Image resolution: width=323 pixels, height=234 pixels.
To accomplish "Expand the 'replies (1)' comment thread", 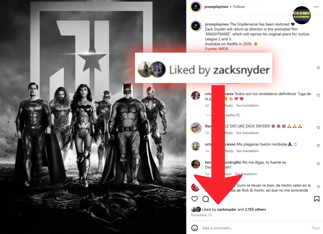I will (x=232, y=115).
